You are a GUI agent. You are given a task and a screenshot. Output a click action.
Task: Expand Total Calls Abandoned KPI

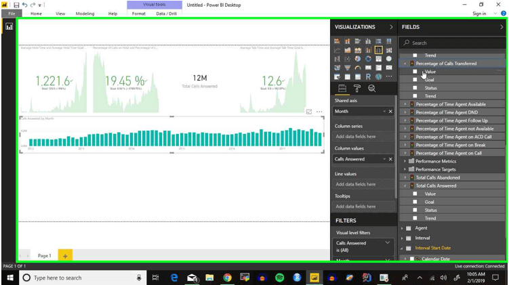pos(405,177)
